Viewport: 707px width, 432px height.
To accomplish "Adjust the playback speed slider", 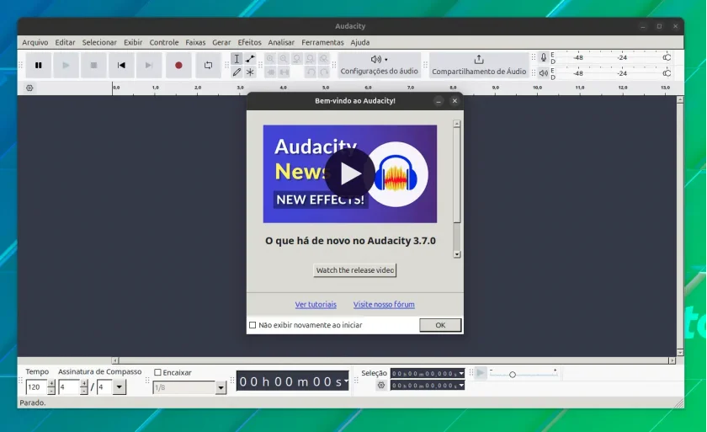I will point(513,374).
